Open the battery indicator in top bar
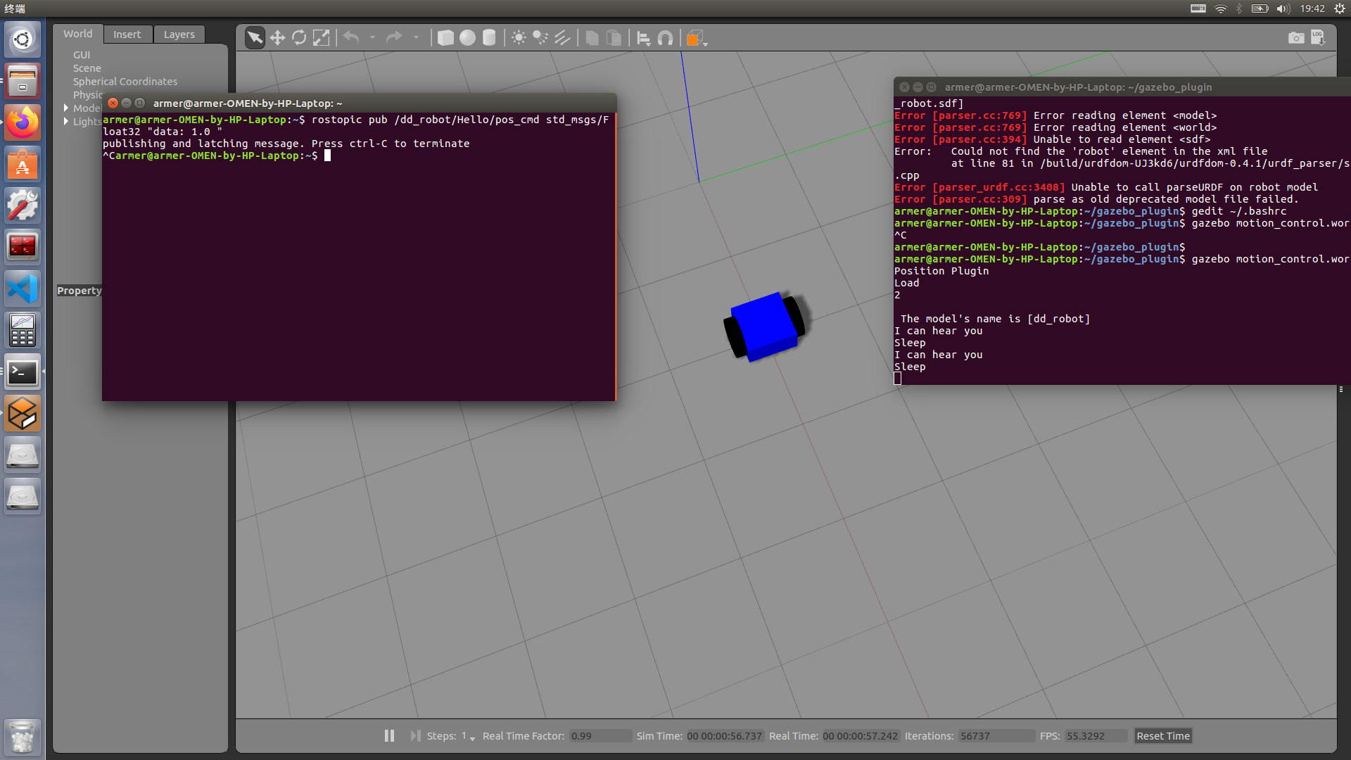This screenshot has width=1351, height=760. tap(1260, 8)
